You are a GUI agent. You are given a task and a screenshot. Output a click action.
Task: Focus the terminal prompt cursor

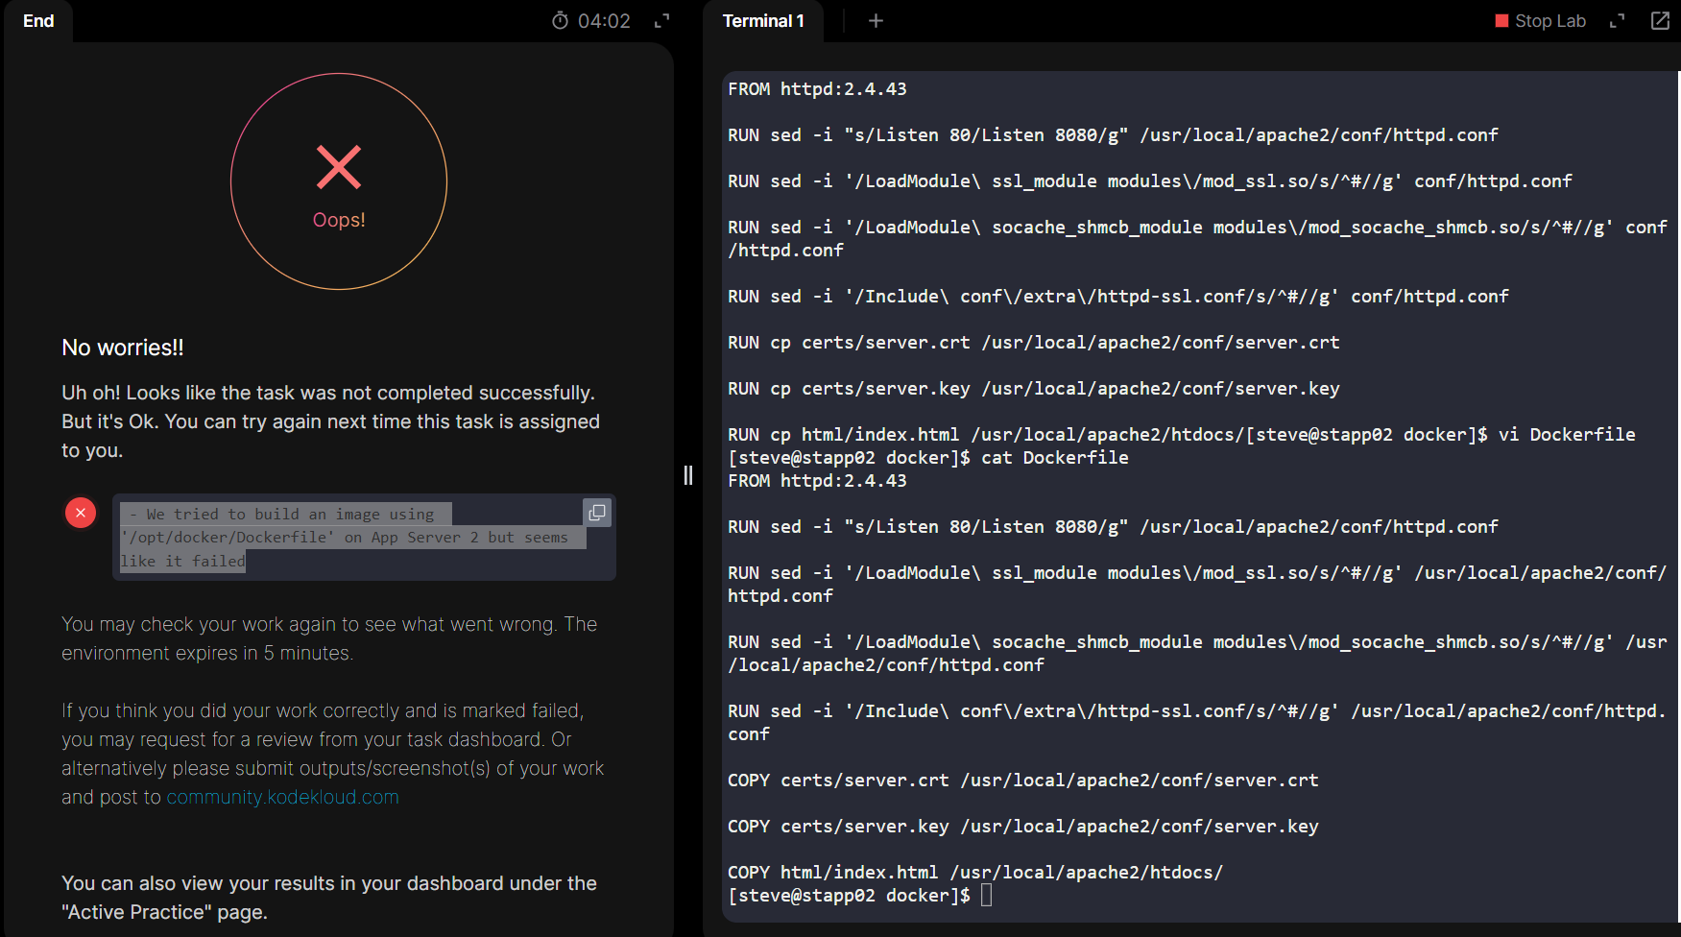coord(986,895)
